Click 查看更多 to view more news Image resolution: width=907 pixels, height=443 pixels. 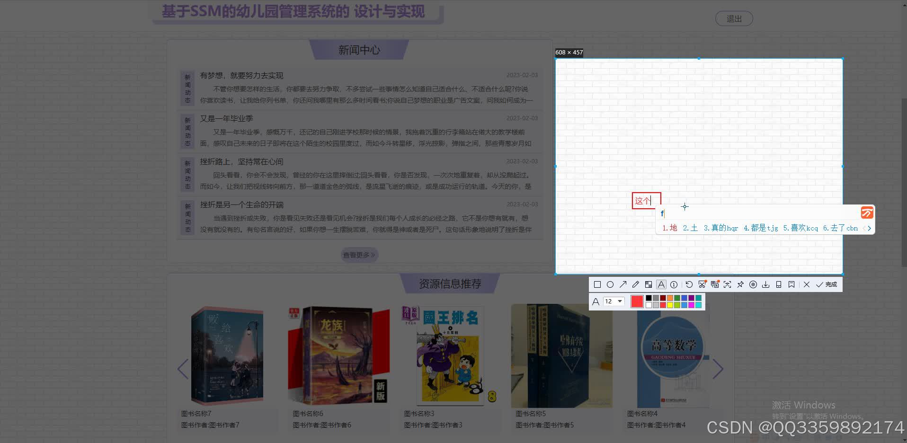click(x=359, y=255)
